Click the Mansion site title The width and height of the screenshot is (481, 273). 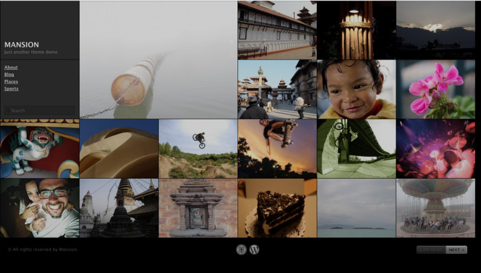22,44
